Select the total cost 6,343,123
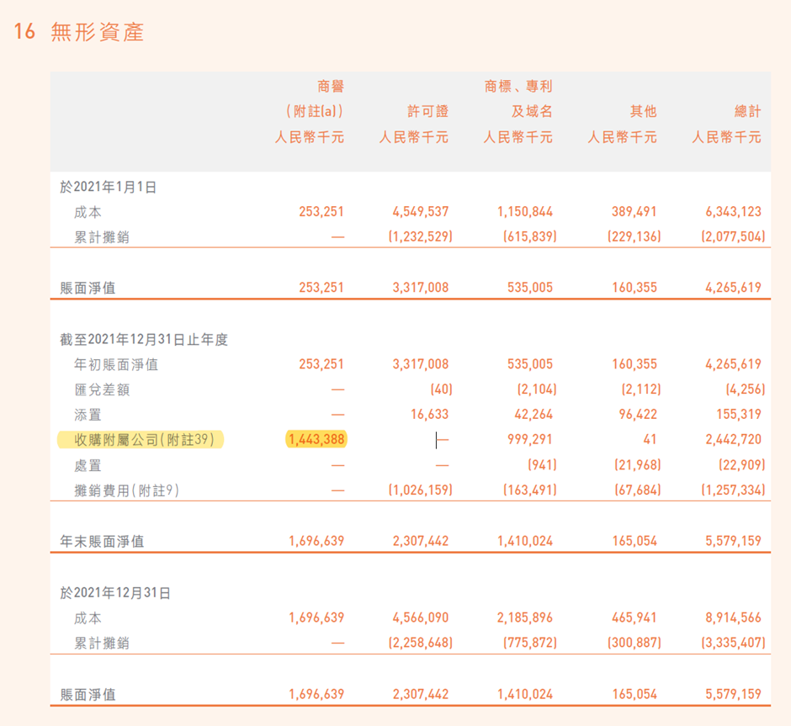This screenshot has width=791, height=726. coord(734,211)
